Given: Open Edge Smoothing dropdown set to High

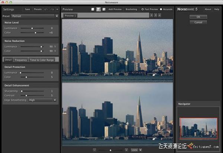Looking at the screenshot, I should 43,100.
